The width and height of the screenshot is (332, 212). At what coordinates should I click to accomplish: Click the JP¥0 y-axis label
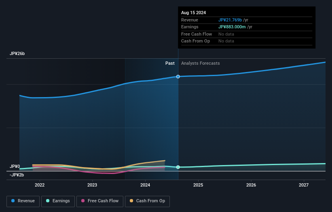(15, 166)
